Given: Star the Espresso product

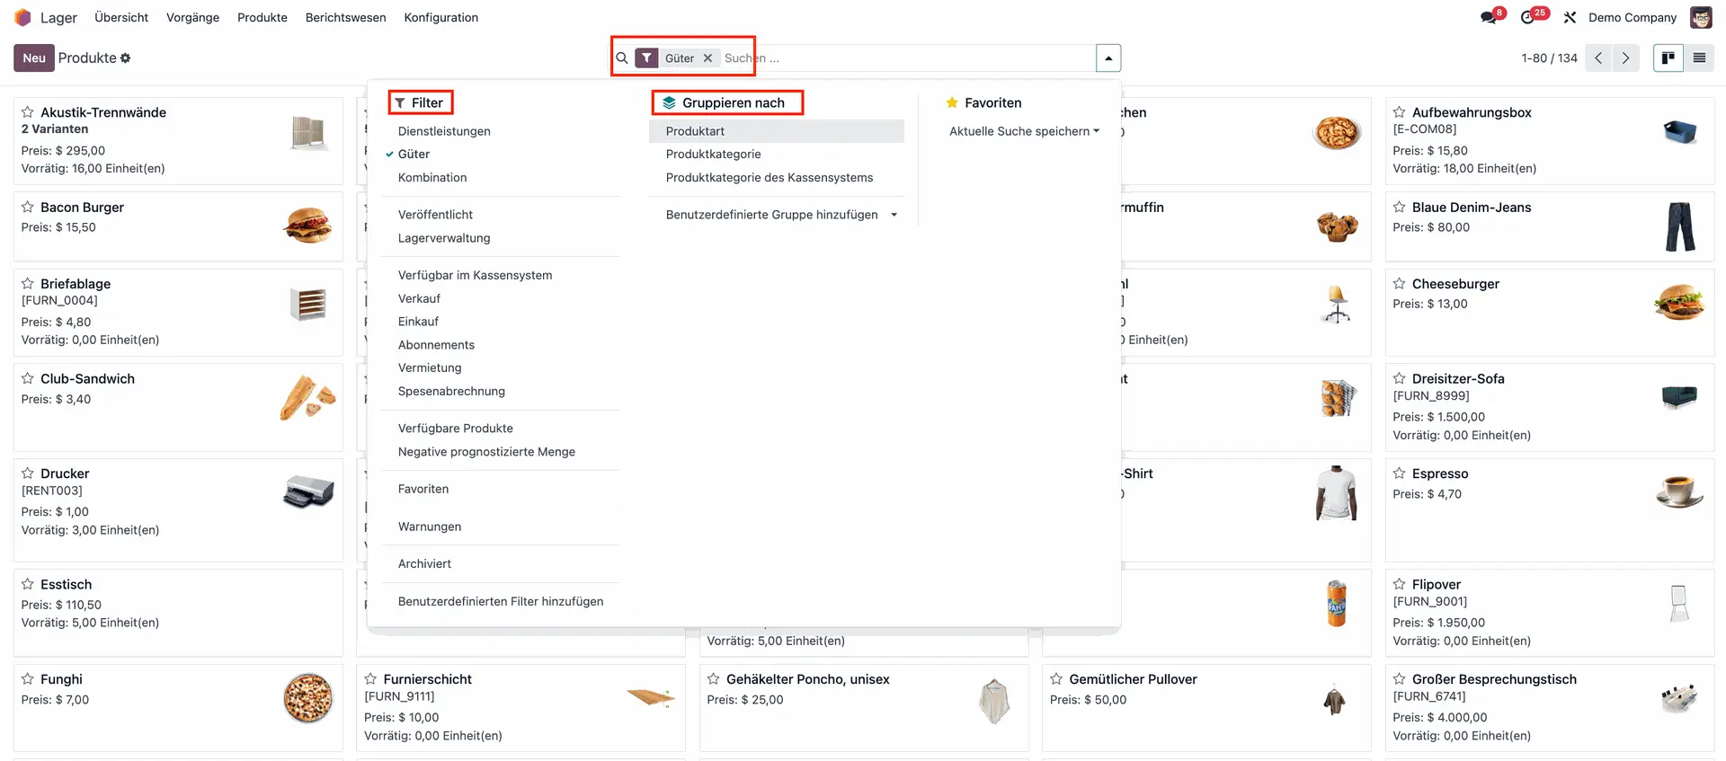Looking at the screenshot, I should (1400, 473).
